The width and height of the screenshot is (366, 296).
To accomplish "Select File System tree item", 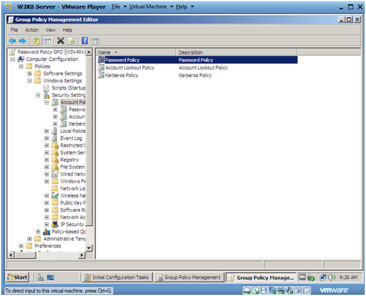I will (73, 167).
